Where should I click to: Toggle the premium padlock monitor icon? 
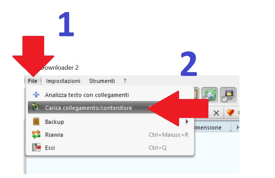coord(228,95)
